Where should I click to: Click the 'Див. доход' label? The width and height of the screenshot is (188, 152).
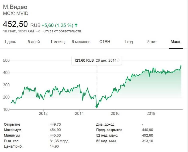[105, 125]
